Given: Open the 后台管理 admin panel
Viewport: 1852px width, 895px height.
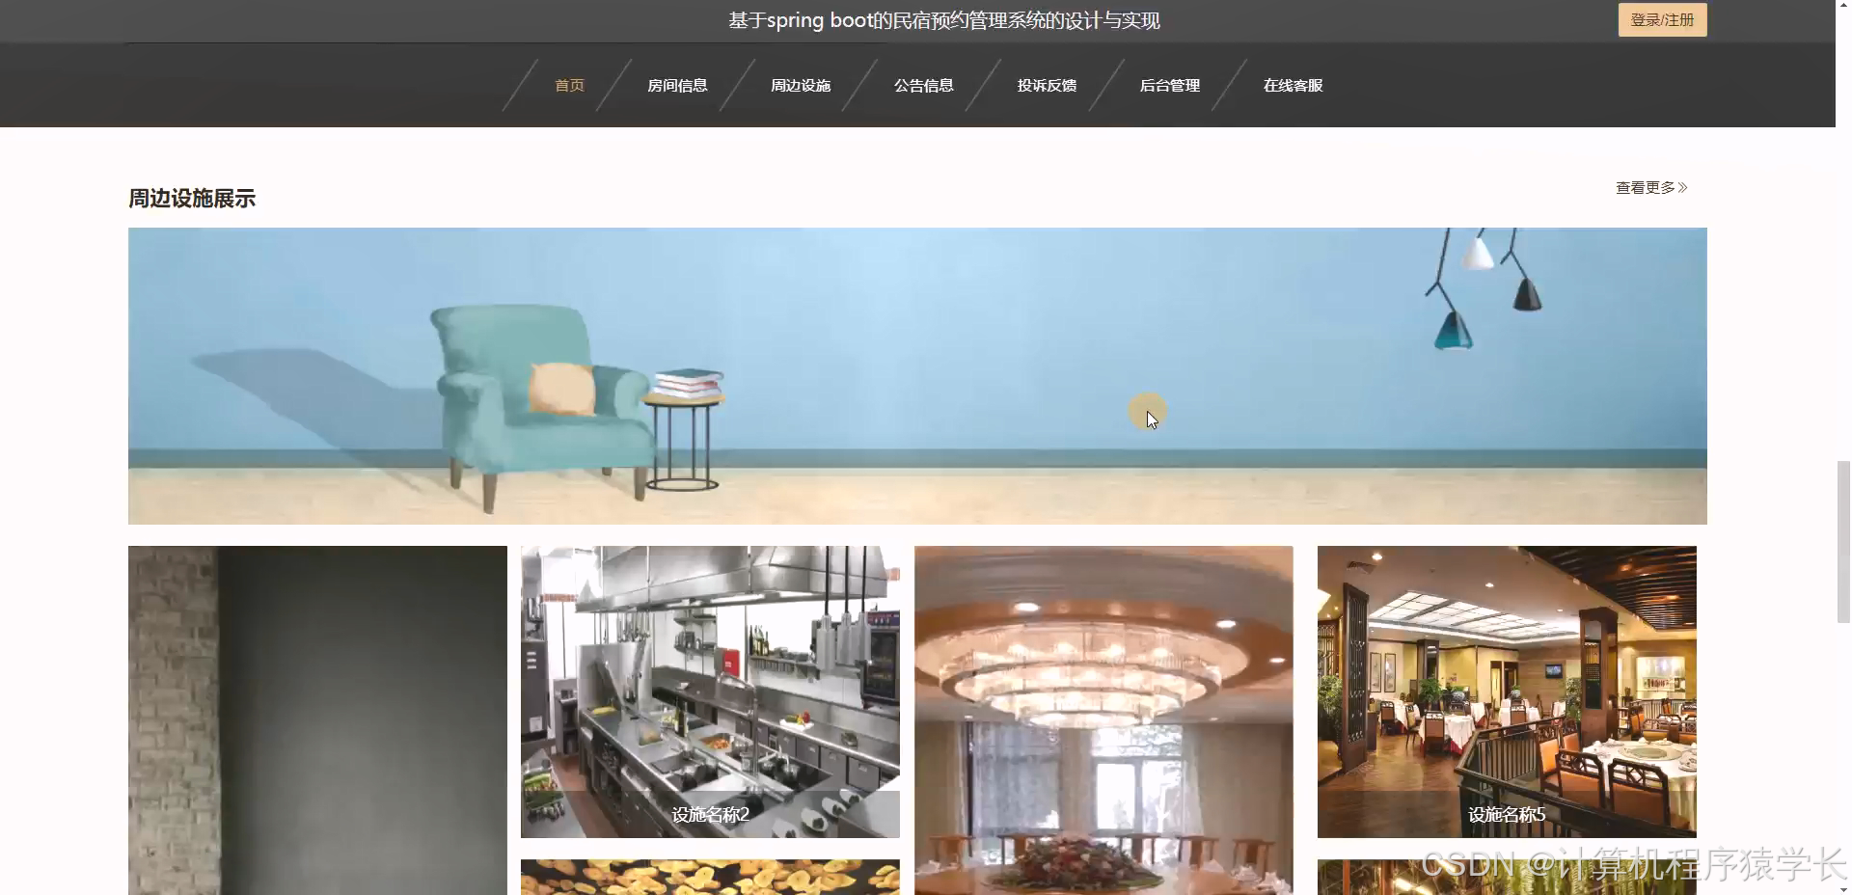Looking at the screenshot, I should tap(1169, 85).
